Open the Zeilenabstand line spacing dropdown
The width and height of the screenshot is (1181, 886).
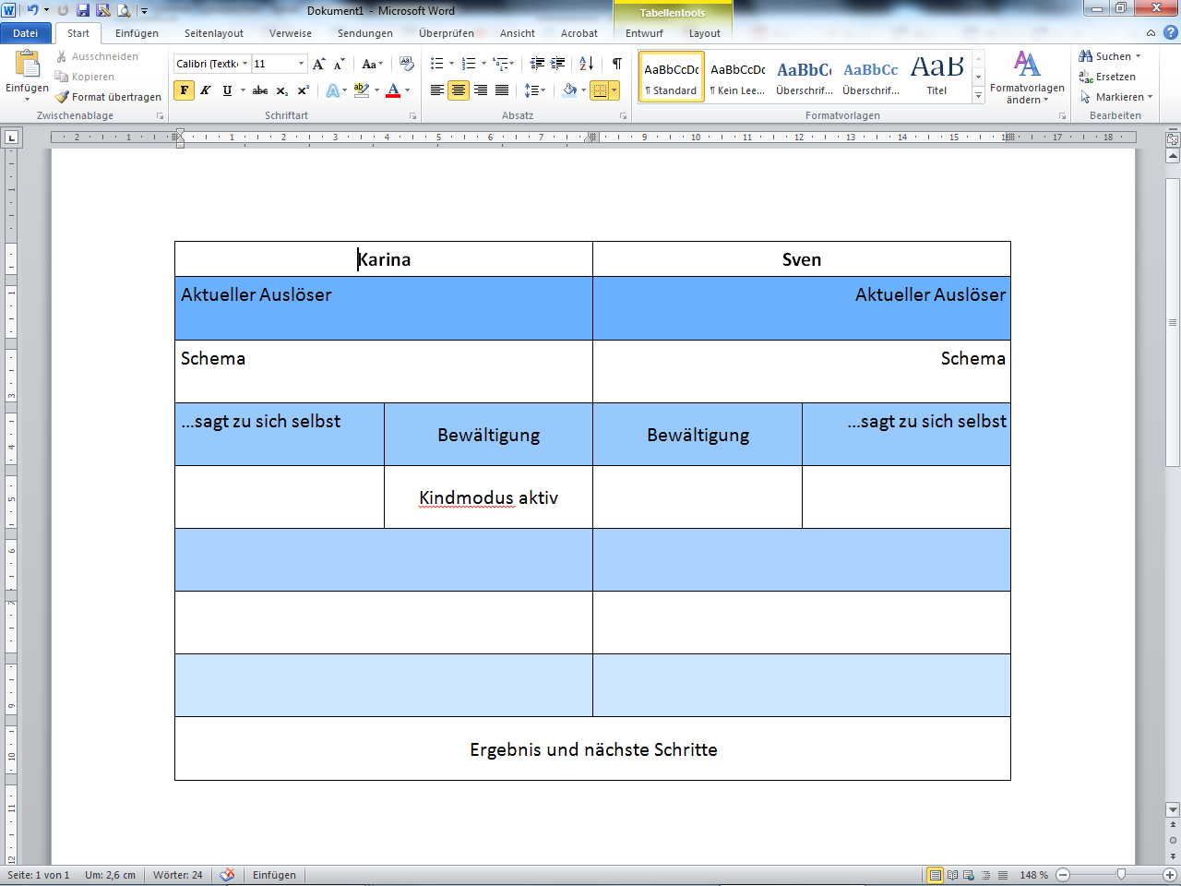click(536, 90)
